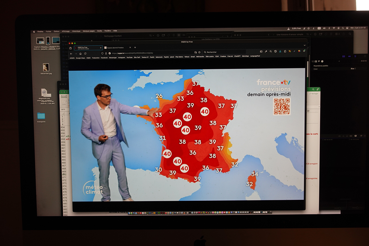Viewport: 369px width, 246px height.
Task: Open the YouTube bookmark link
Action: coord(129,58)
